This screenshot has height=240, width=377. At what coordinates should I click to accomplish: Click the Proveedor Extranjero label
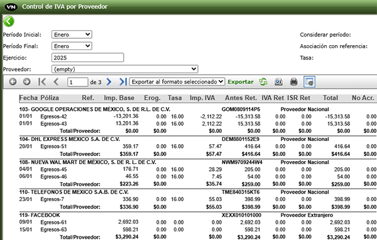coord(307,215)
